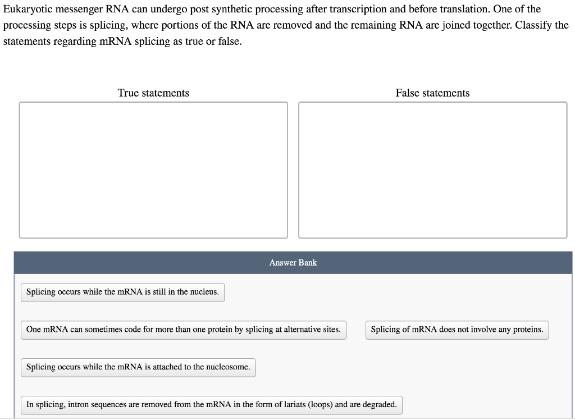Pick the tile mentioning one mRNA coding multiple proteins
The width and height of the screenshot is (575, 420).
[184, 330]
